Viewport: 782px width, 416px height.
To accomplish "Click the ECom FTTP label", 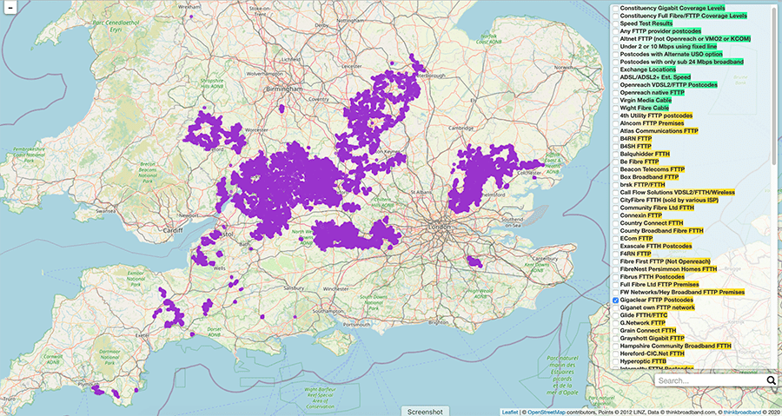I will click(x=636, y=239).
